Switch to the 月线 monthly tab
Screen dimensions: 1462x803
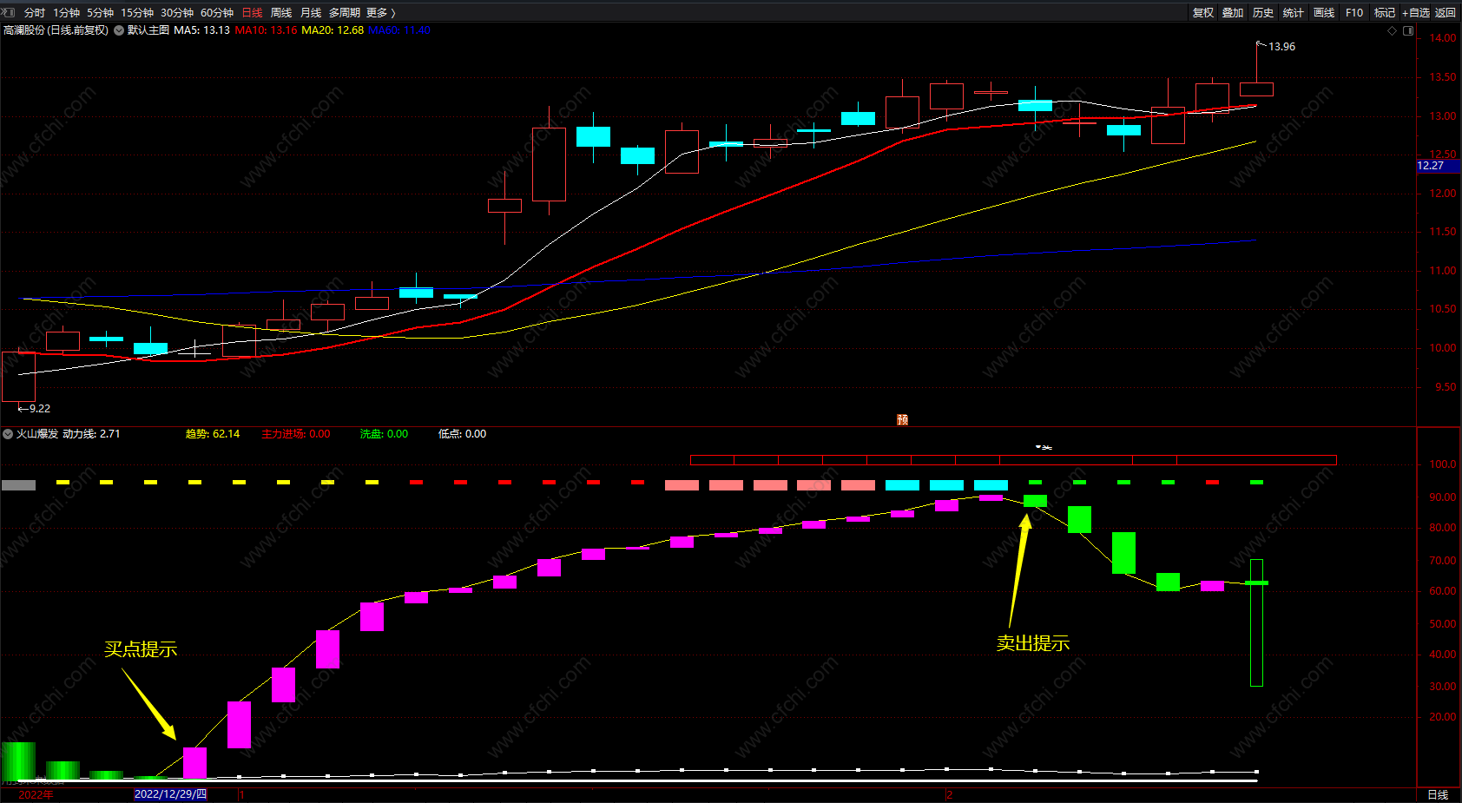coord(311,13)
